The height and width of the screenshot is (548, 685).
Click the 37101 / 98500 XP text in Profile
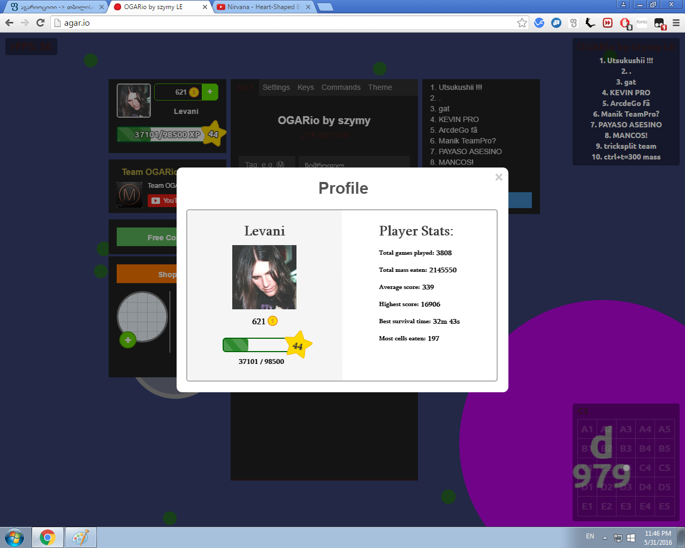pos(261,362)
